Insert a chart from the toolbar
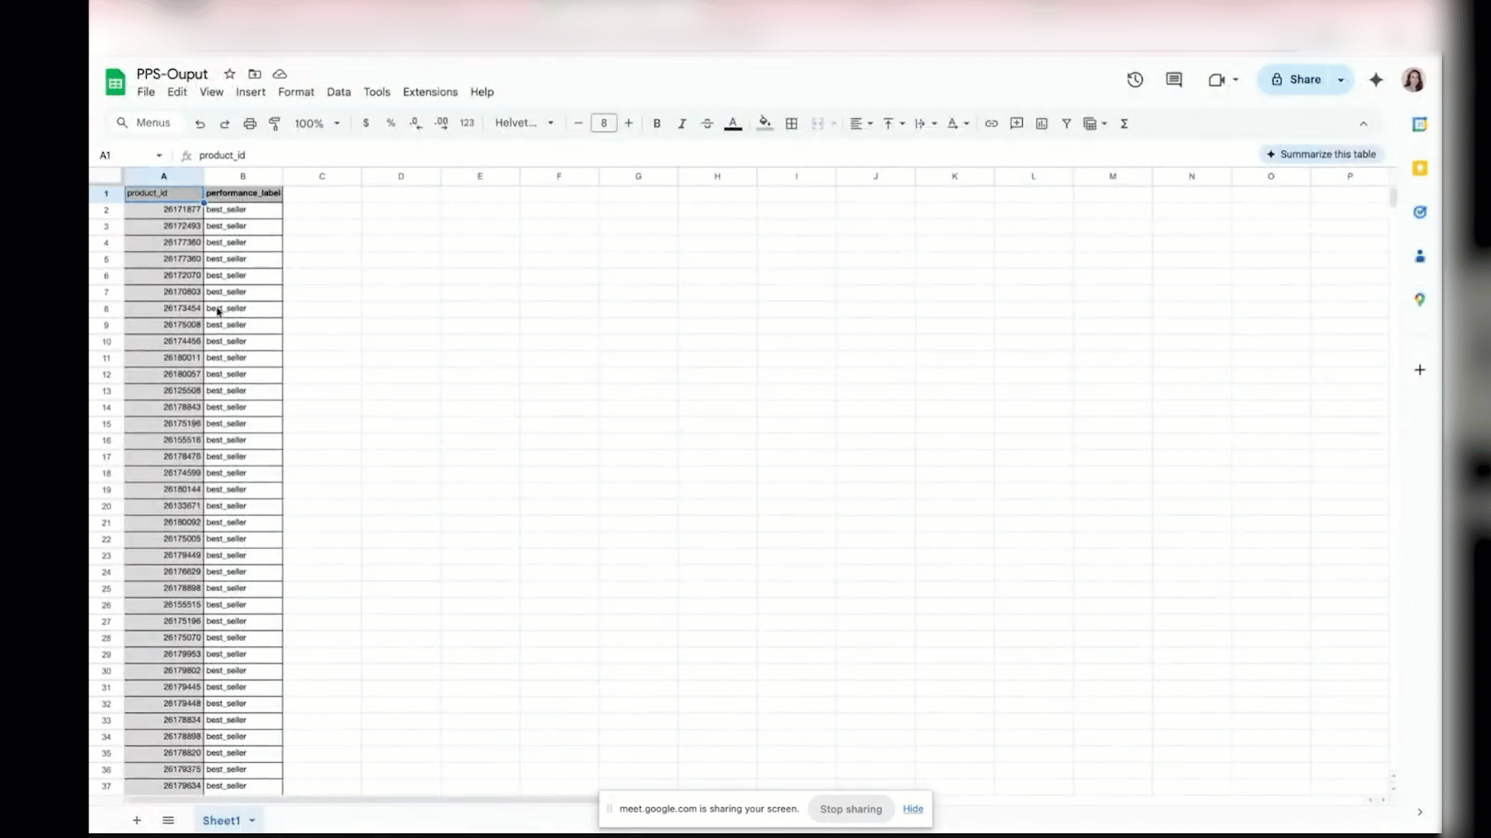This screenshot has height=838, width=1491. coord(1041,123)
